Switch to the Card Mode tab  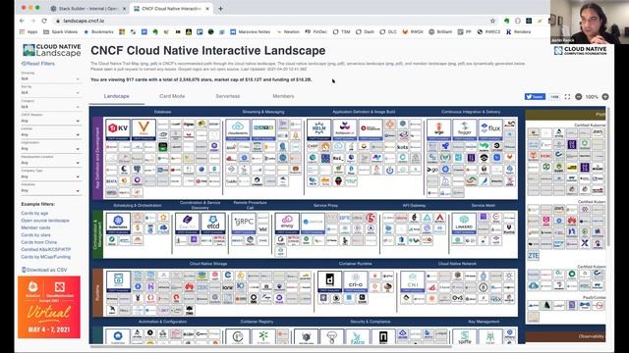point(172,96)
